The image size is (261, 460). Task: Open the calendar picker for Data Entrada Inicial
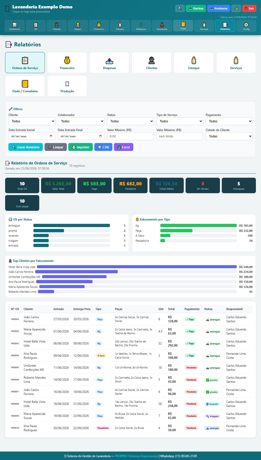click(51, 136)
